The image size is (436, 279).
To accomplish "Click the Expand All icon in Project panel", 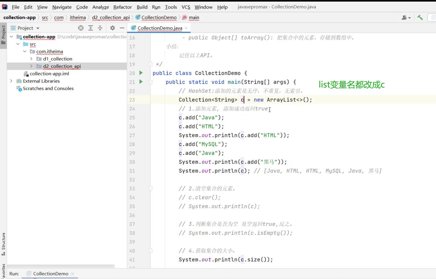I will [x=91, y=28].
